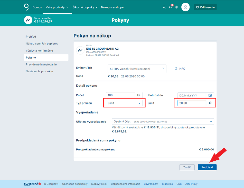244x188 pixels.
Task: Click the ERSTE GROUP BANK stock icon
Action: point(80,50)
